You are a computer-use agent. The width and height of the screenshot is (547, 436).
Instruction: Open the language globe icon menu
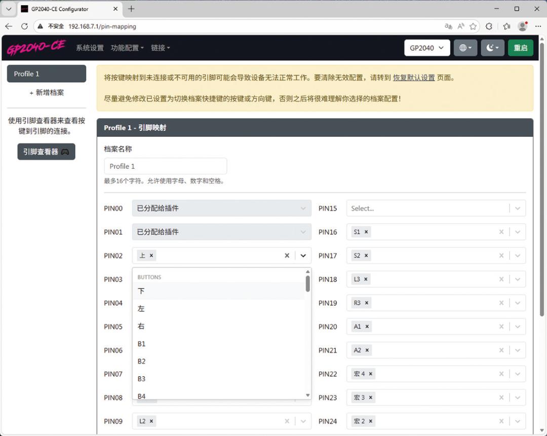coord(465,48)
